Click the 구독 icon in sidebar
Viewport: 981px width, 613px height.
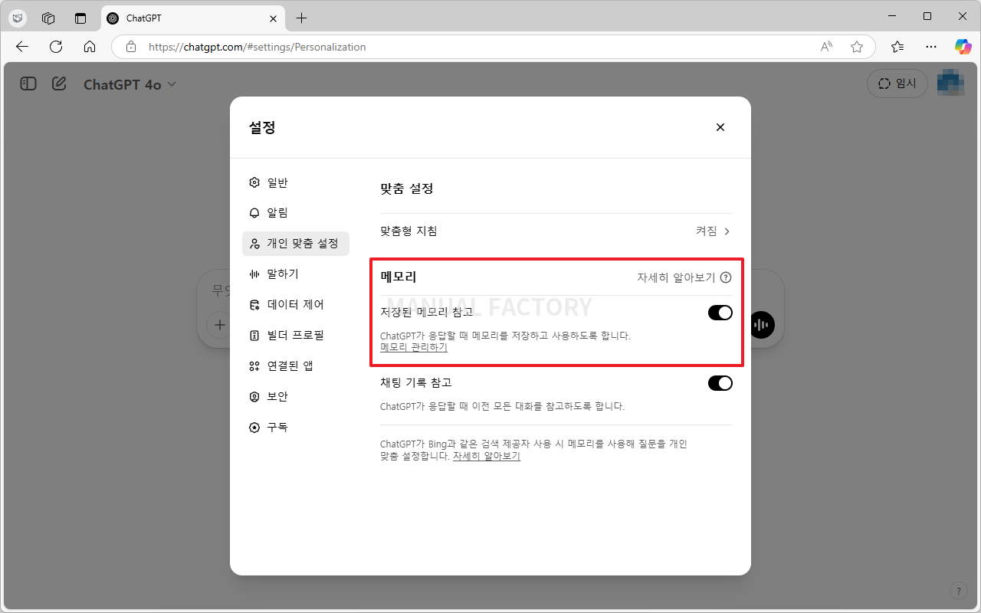[x=254, y=428]
